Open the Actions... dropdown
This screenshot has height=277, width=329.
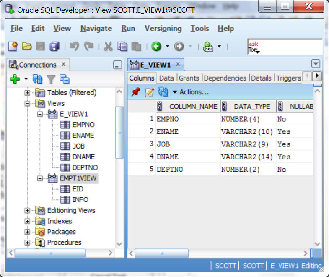click(x=191, y=92)
